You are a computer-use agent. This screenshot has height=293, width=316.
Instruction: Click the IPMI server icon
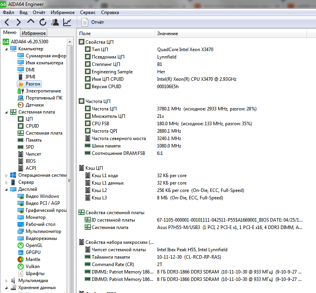pos(21,77)
